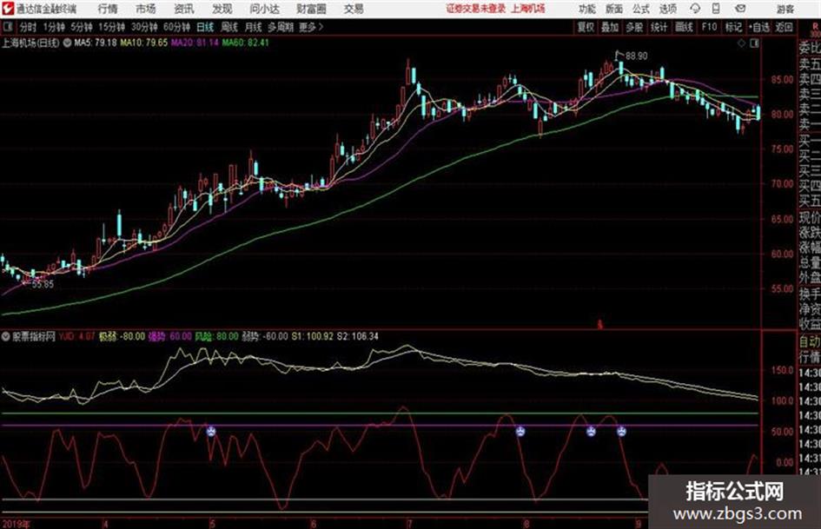Switch to 分时 period tab
The width and height of the screenshot is (821, 529).
[x=29, y=27]
